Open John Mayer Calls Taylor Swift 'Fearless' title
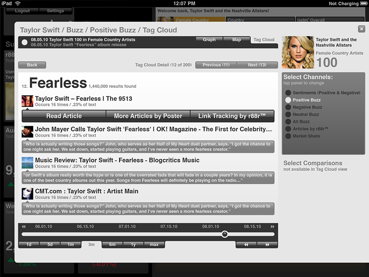Screen dimensions: 369x277 153,129
